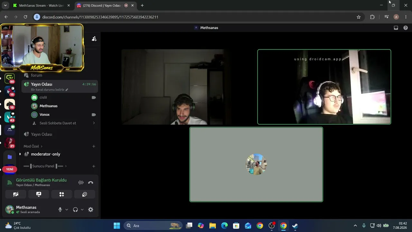Open the 'Görüntülü Bağlantı Kuruldu' connection status
Screen dimensions: 412x232
pos(41,180)
